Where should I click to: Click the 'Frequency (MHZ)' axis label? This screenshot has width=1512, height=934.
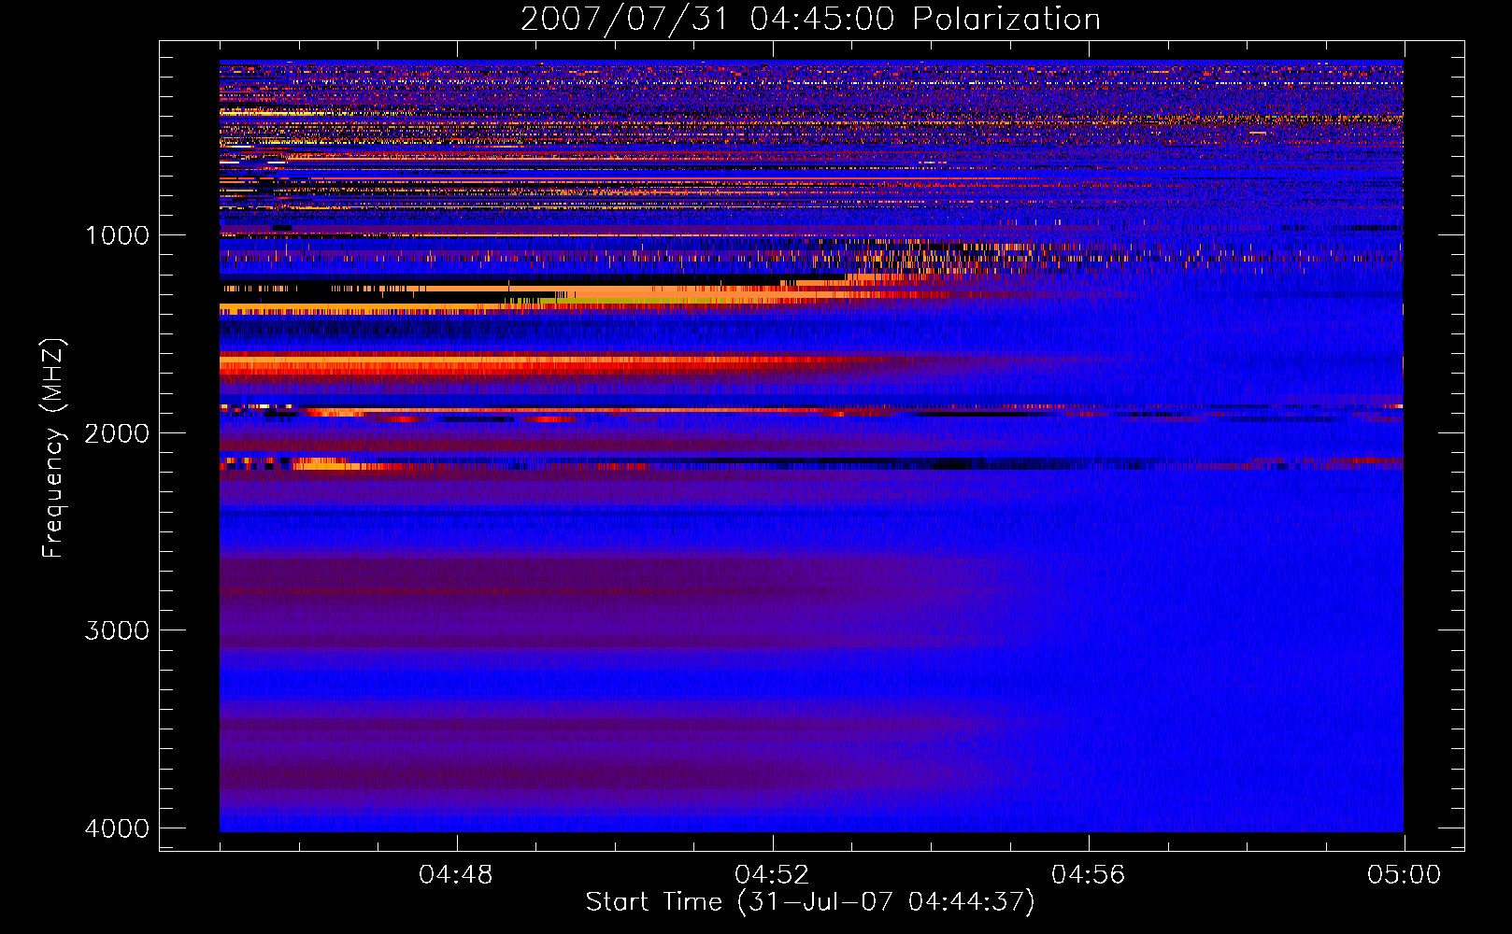[x=53, y=448]
